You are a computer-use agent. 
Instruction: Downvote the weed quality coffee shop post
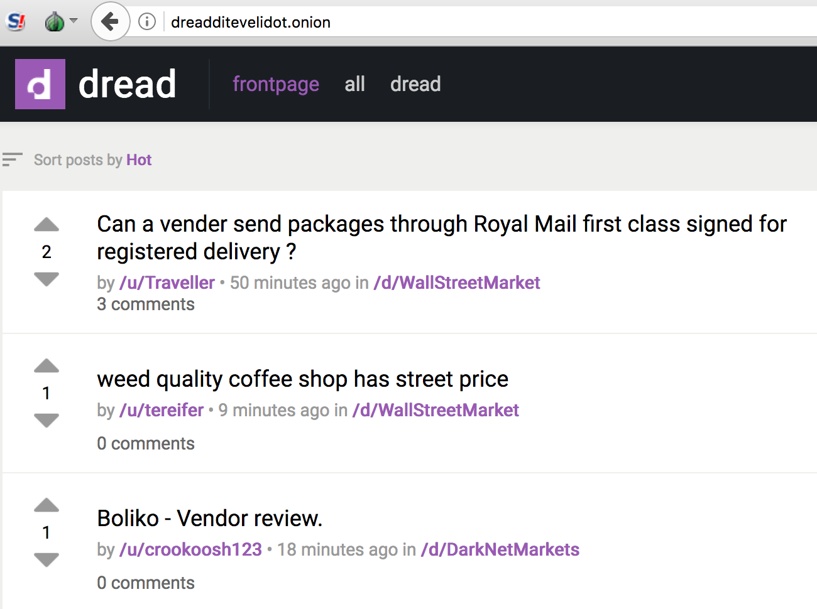(x=47, y=420)
